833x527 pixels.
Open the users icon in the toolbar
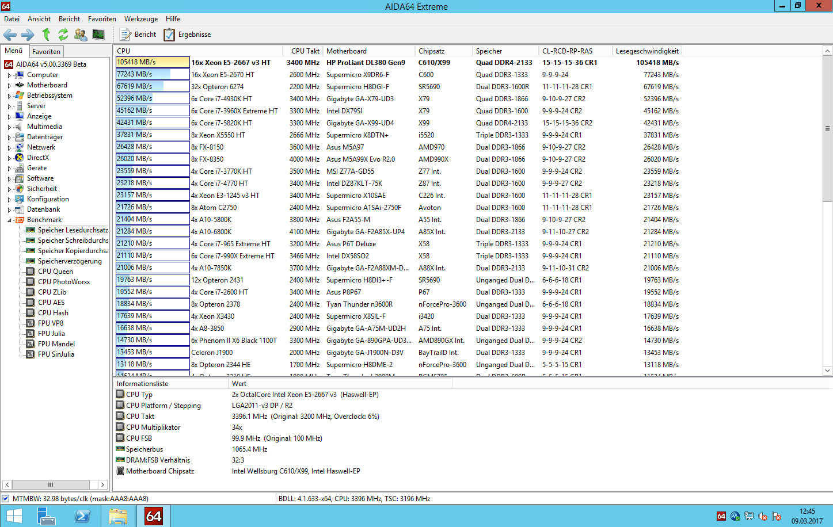point(81,35)
